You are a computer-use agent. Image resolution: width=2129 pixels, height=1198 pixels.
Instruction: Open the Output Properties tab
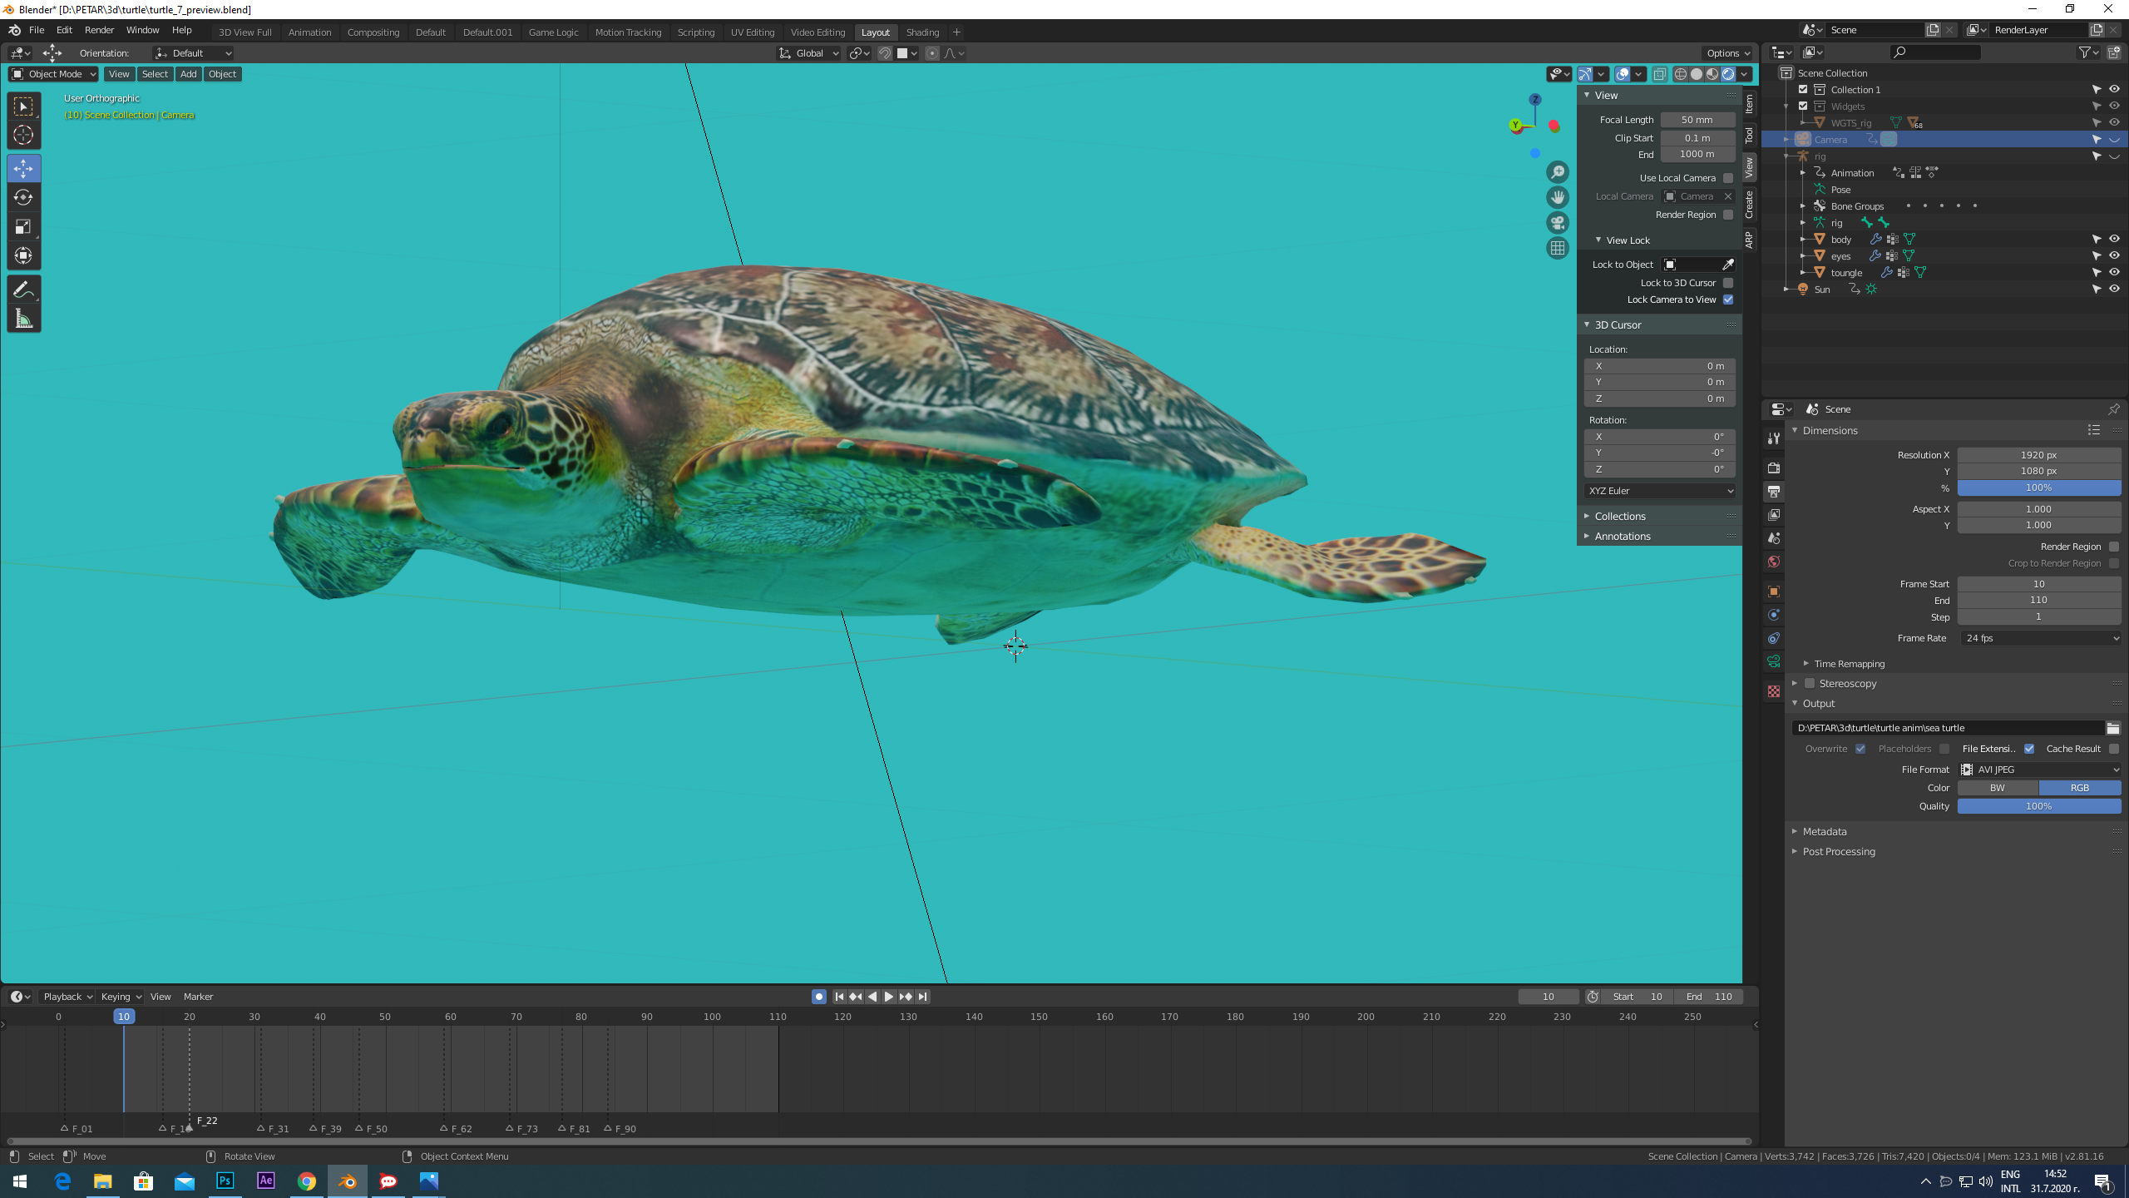pyautogui.click(x=1773, y=491)
